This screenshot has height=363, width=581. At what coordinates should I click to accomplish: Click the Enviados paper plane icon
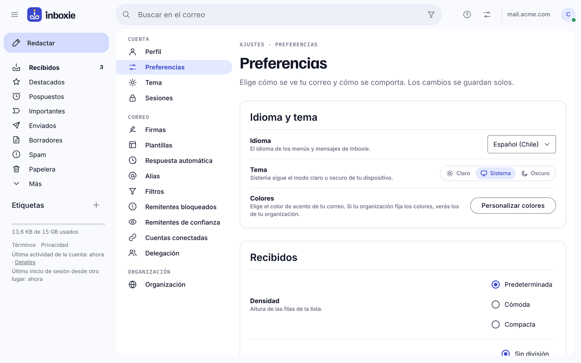click(17, 125)
